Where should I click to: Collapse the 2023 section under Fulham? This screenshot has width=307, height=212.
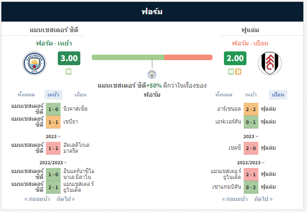[251, 136]
